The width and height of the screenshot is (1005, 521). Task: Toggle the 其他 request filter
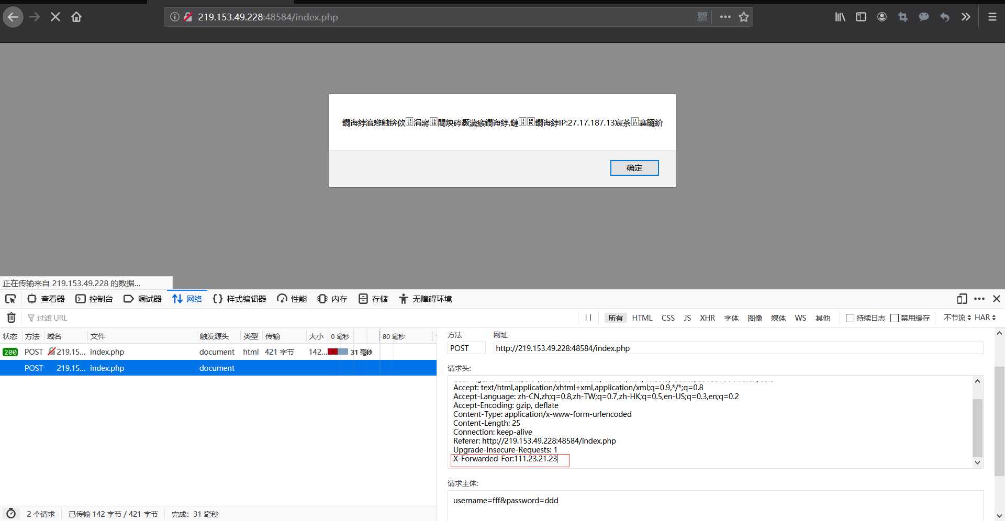(823, 318)
